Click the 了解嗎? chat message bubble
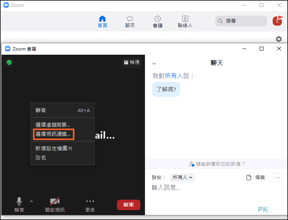 point(166,90)
